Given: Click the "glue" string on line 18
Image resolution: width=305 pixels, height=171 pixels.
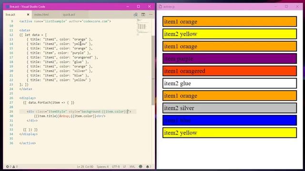Looking at the screenshot, I should 78,62.
